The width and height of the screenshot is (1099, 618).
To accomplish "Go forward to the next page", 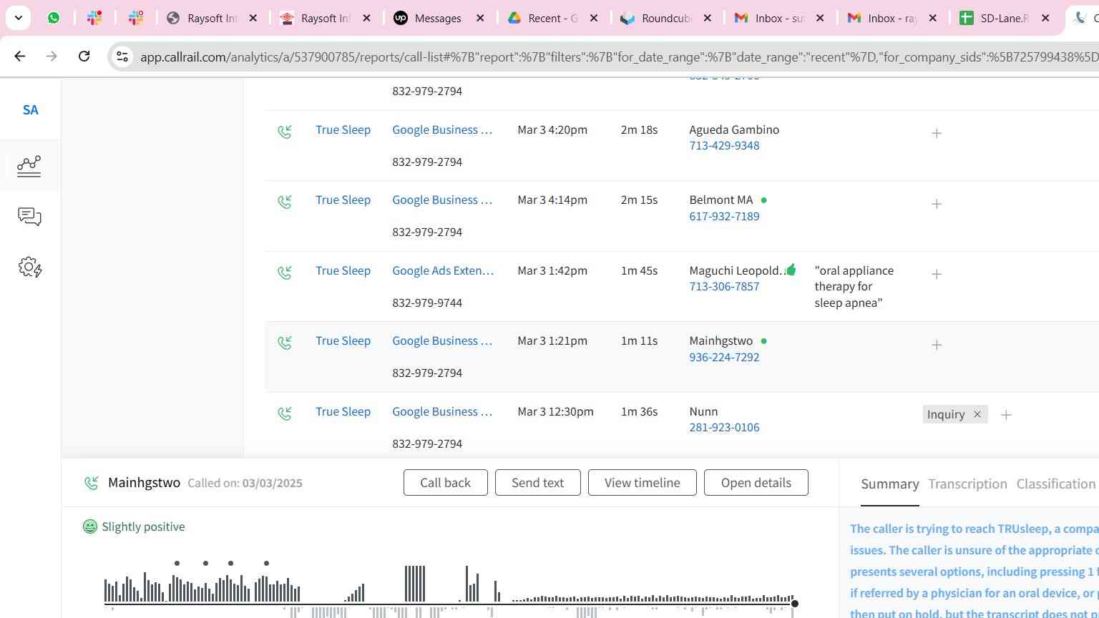I will 52,56.
